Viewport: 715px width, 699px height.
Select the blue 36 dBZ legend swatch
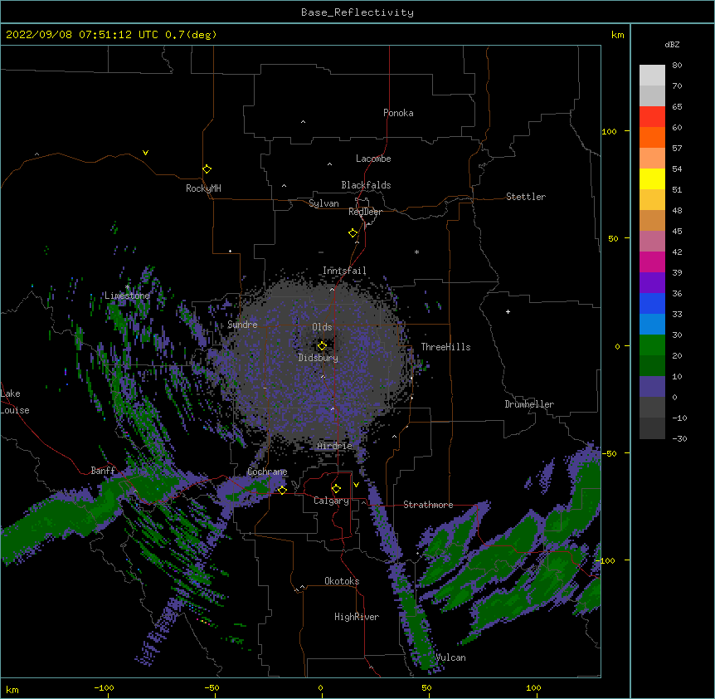652,303
